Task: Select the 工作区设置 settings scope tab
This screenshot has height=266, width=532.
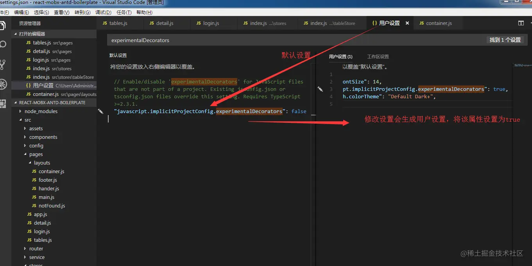Action: tap(378, 57)
